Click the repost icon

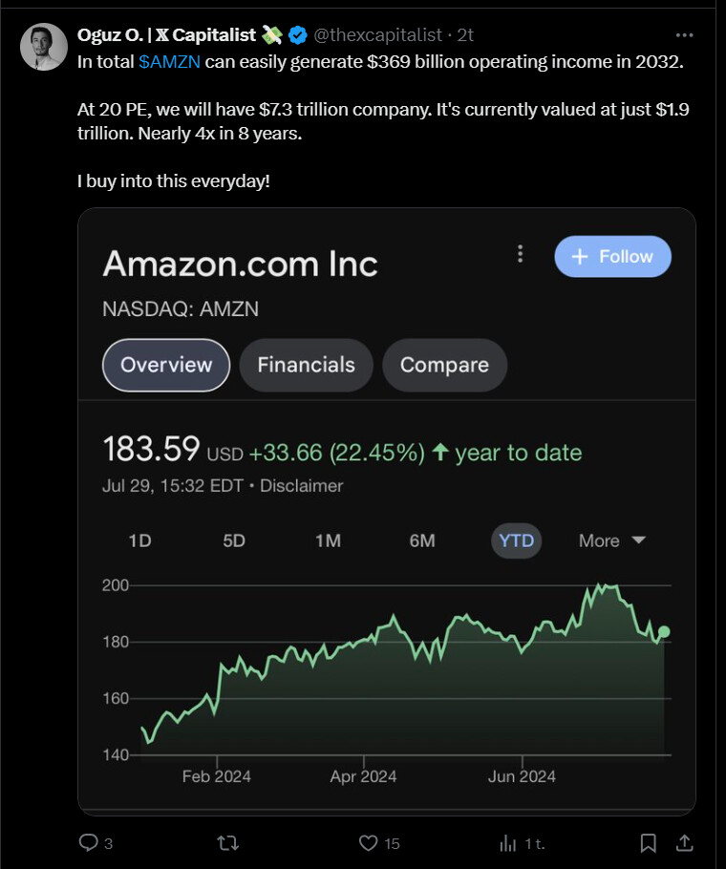pyautogui.click(x=228, y=843)
